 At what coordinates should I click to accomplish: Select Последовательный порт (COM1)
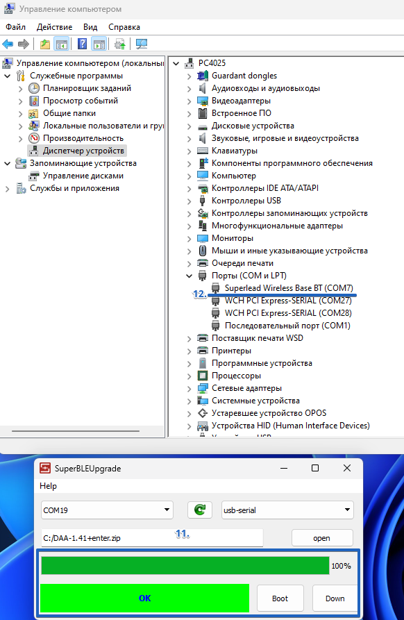287,326
